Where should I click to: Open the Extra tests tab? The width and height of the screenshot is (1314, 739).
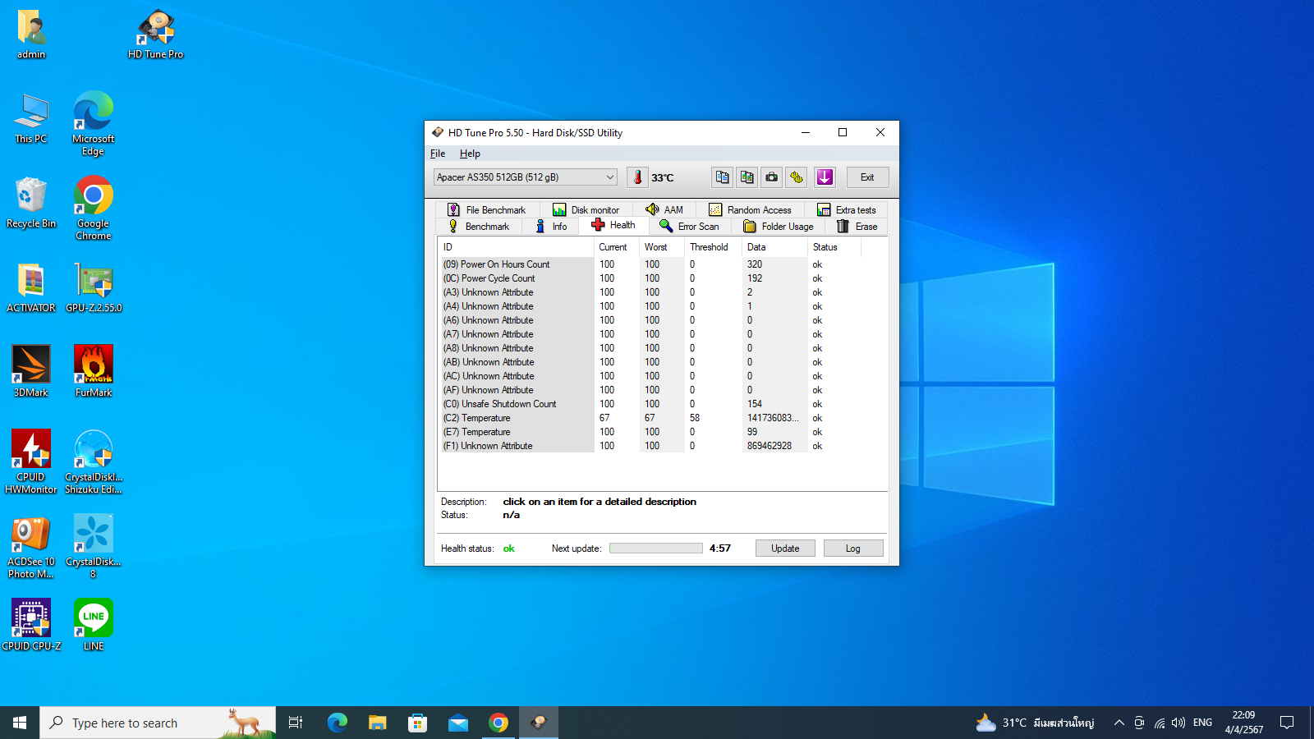pos(846,210)
